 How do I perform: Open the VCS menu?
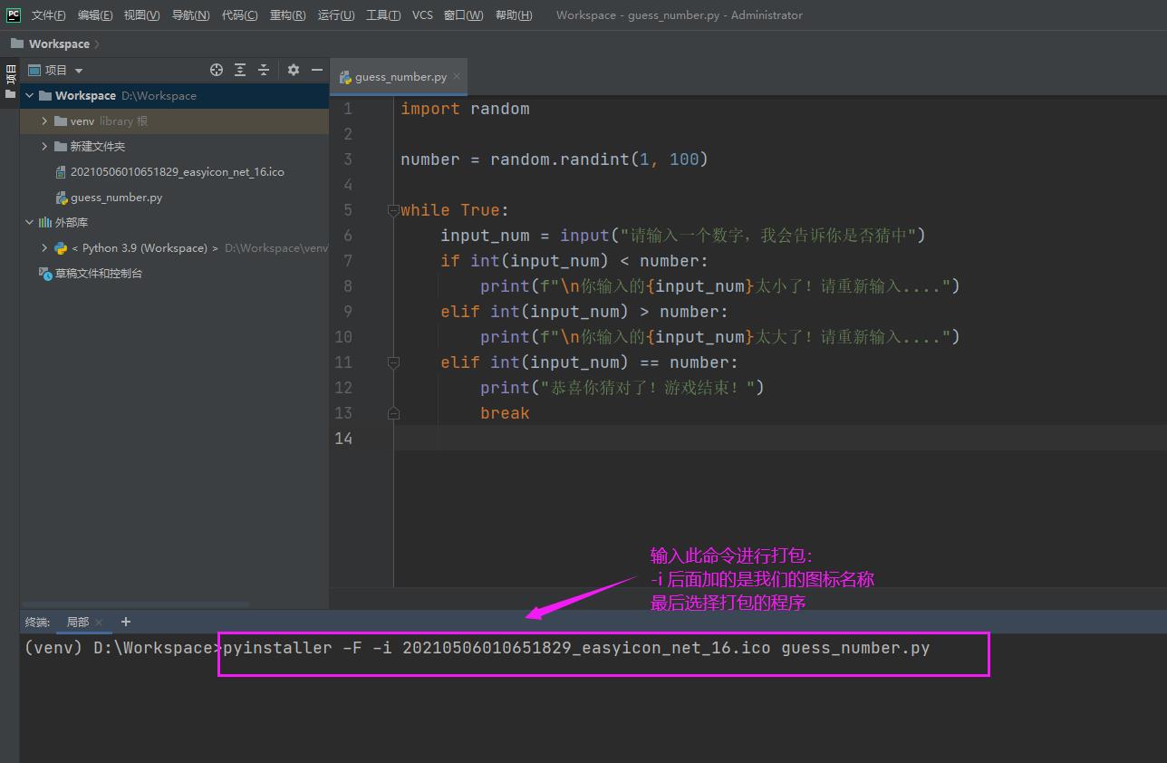tap(422, 15)
